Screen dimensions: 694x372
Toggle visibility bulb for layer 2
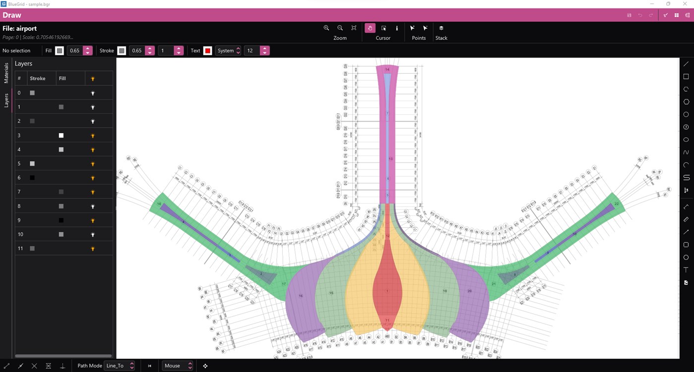(92, 121)
